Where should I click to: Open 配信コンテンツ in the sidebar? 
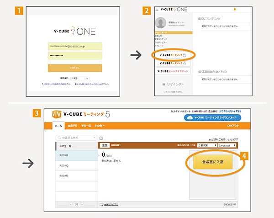click(x=161, y=39)
